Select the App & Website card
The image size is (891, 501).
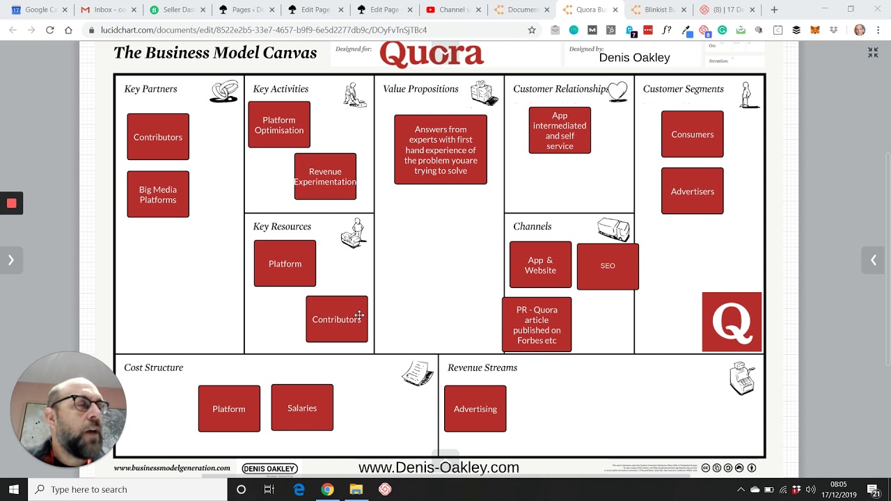(541, 265)
